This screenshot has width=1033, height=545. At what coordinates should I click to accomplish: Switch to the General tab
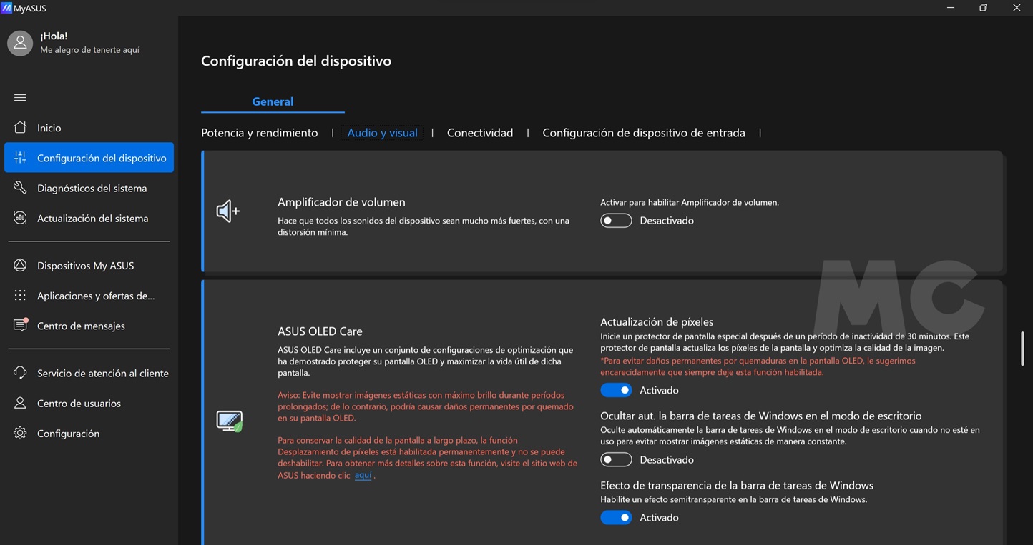click(273, 101)
